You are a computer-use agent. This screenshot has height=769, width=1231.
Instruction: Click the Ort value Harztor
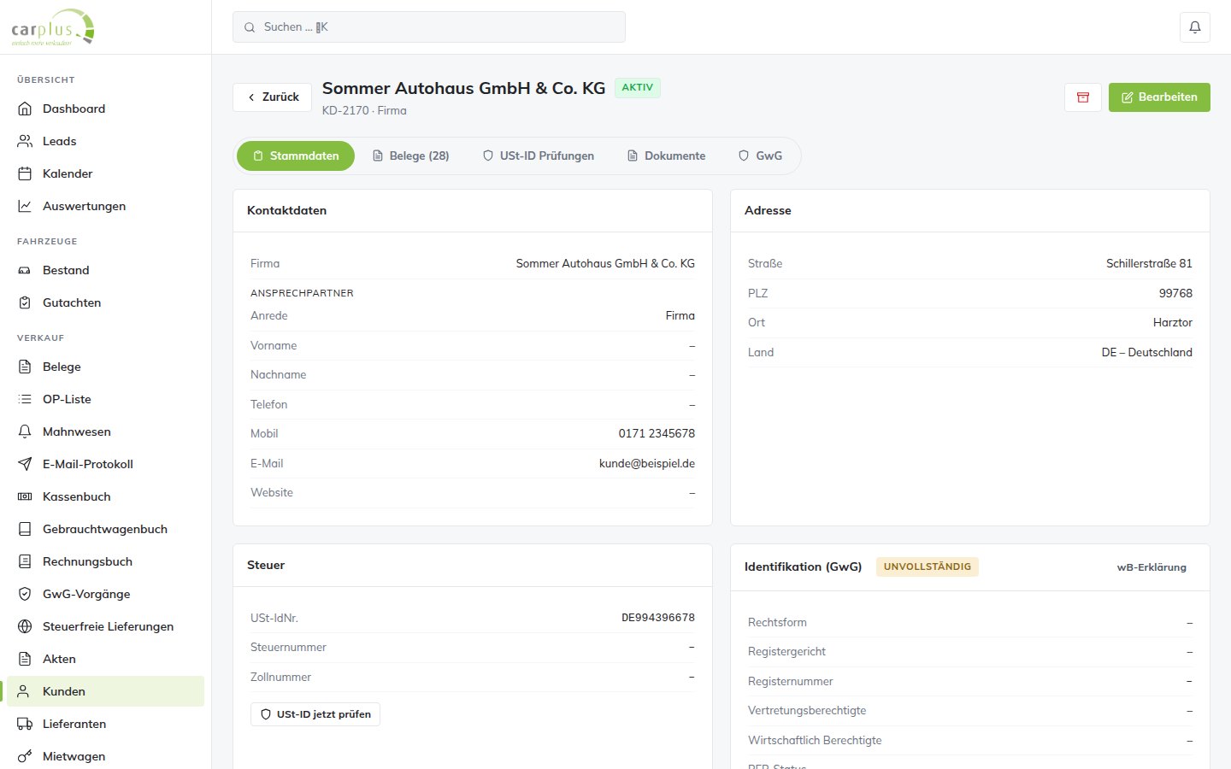click(1173, 322)
